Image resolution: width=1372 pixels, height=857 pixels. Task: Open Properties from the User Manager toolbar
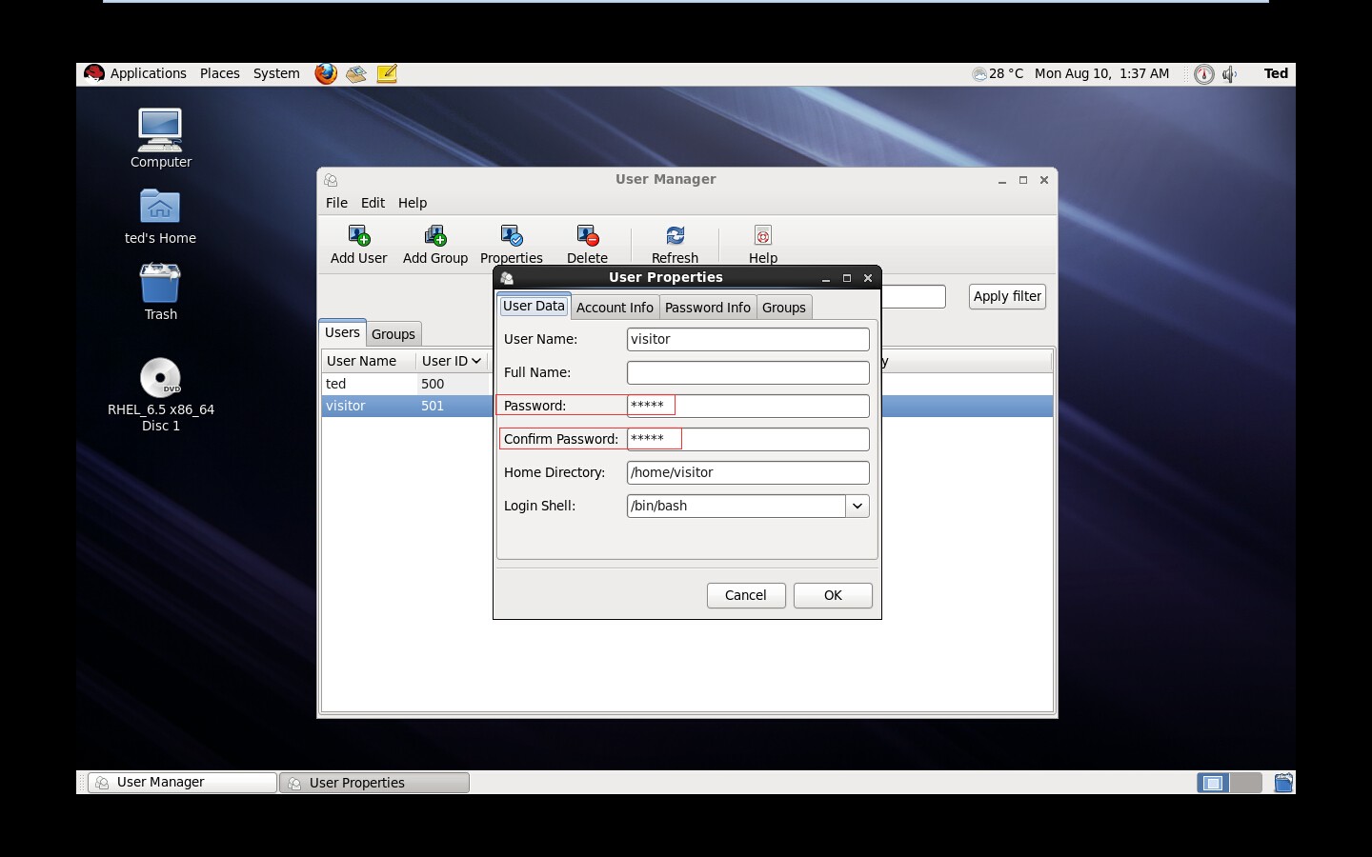512,244
